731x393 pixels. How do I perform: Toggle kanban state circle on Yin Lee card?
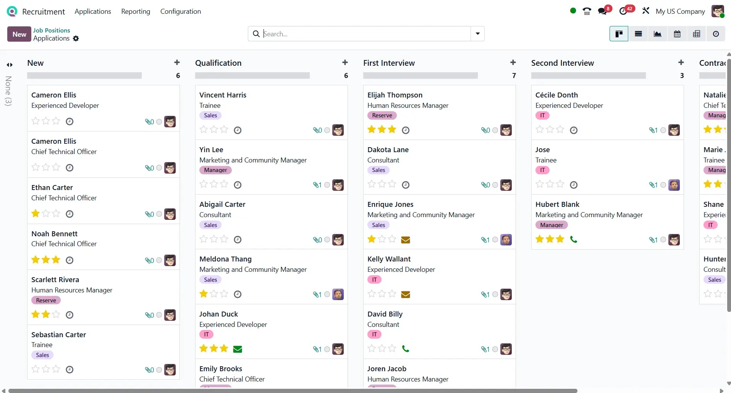[327, 185]
